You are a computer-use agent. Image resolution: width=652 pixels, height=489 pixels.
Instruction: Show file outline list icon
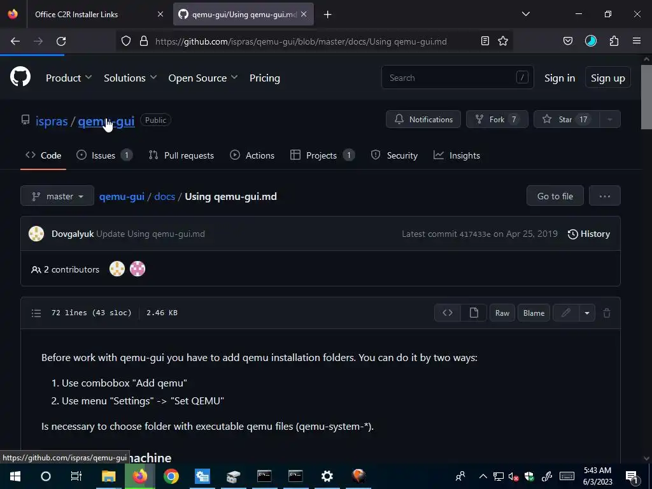(36, 313)
